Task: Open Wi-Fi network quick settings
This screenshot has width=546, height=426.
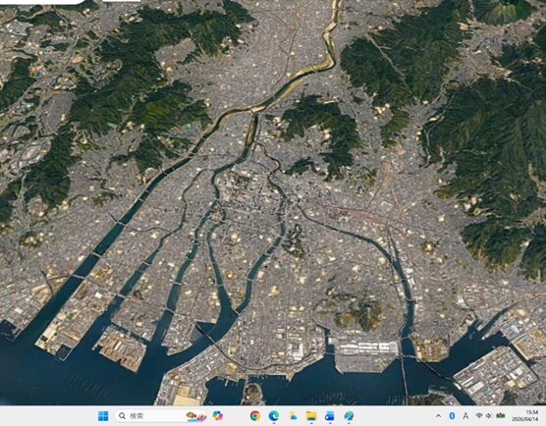Action: pos(479,415)
